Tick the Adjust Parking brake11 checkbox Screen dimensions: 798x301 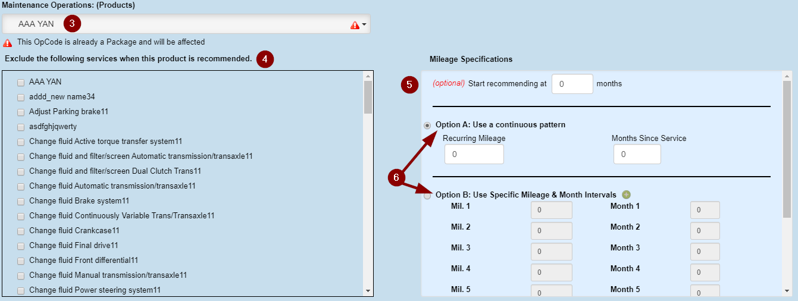coord(21,112)
